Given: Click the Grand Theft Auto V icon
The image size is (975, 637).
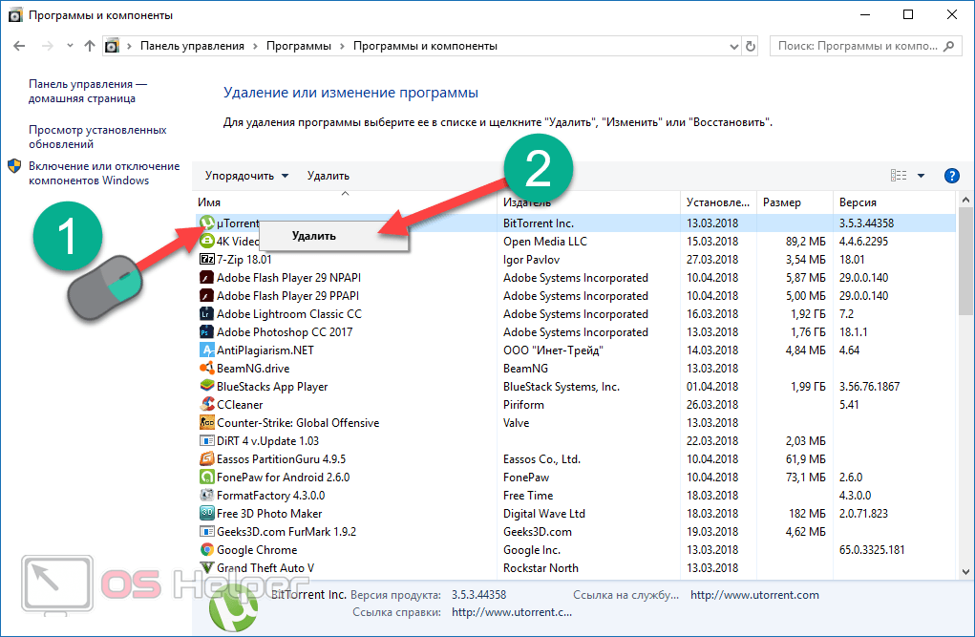Looking at the screenshot, I should click(x=207, y=567).
